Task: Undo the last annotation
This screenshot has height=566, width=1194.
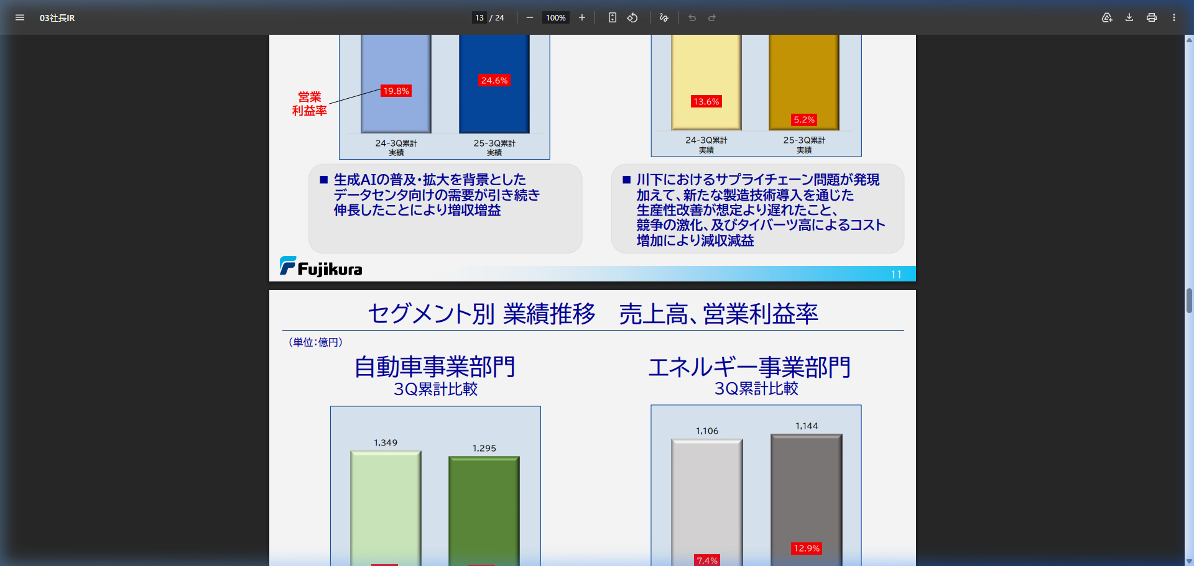Action: pyautogui.click(x=692, y=17)
